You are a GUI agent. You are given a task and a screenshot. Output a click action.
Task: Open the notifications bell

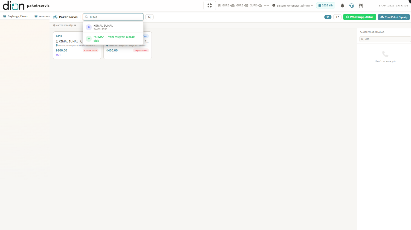pos(342,5)
